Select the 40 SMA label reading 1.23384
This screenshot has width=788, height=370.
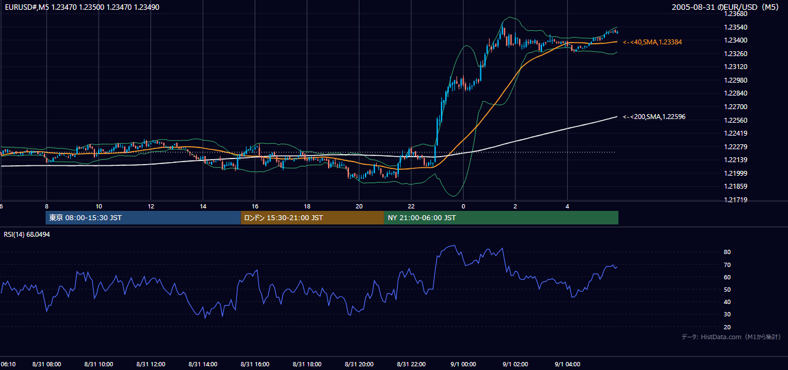652,42
